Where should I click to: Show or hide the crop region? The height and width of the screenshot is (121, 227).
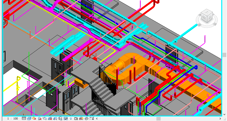coord(55,118)
